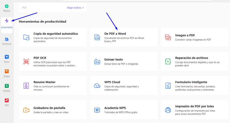Screen dimensions: 230x123
Task: Click the Herramientas de productividad heading
Action: (x=42, y=22)
